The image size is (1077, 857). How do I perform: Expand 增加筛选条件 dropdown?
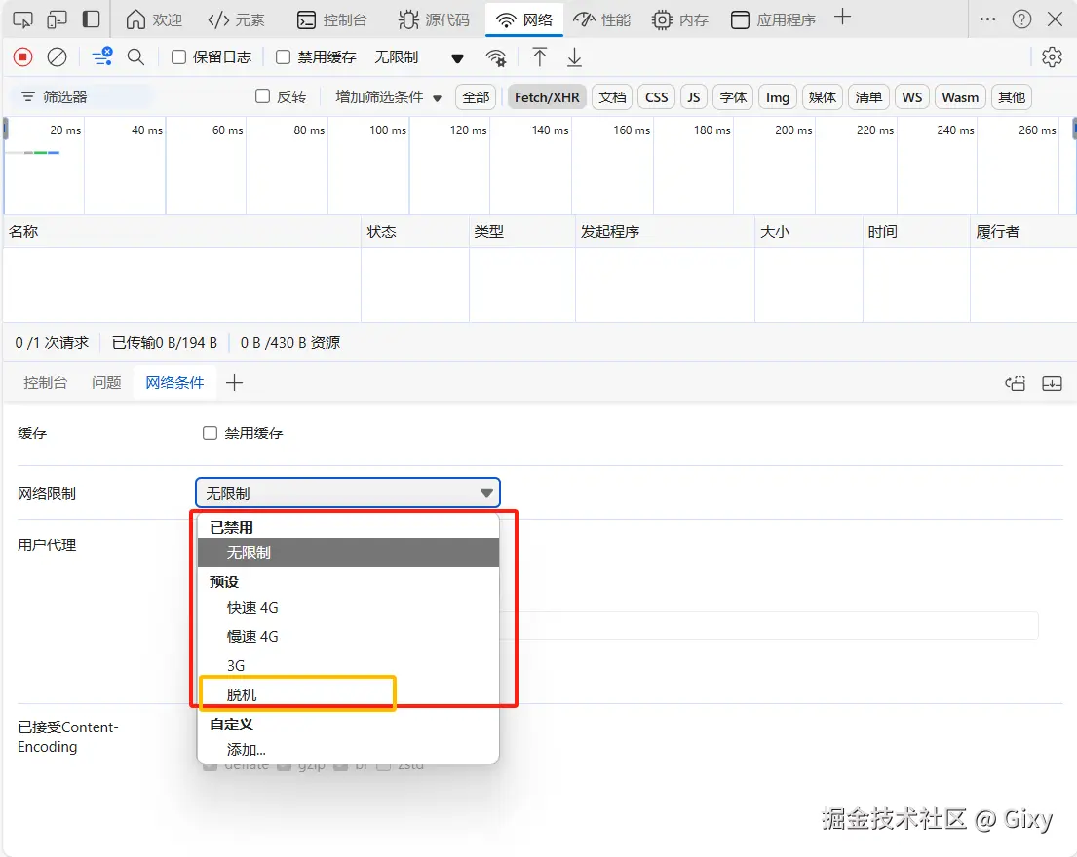[x=388, y=97]
